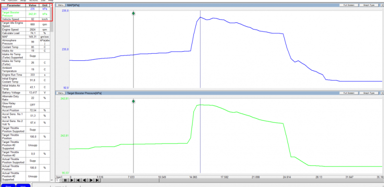The width and height of the screenshot is (384, 187).
Task: Click green marker arrow on MAP graph
Action: point(133,13)
